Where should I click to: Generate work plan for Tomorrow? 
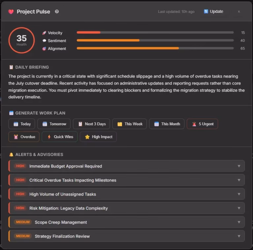click(54, 124)
